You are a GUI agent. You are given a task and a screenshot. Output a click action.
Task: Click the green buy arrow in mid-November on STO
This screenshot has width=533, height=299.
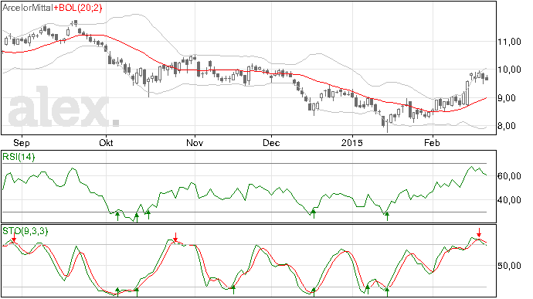click(233, 291)
